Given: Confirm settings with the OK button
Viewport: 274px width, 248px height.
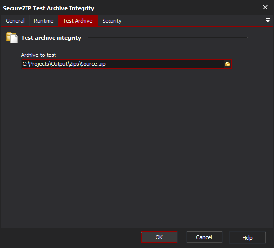Looking at the screenshot, I should (x=159, y=237).
